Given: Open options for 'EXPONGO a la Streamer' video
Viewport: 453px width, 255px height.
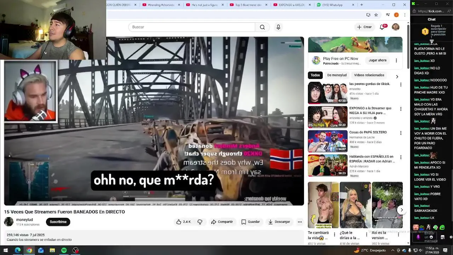Looking at the screenshot, I should pos(401,109).
